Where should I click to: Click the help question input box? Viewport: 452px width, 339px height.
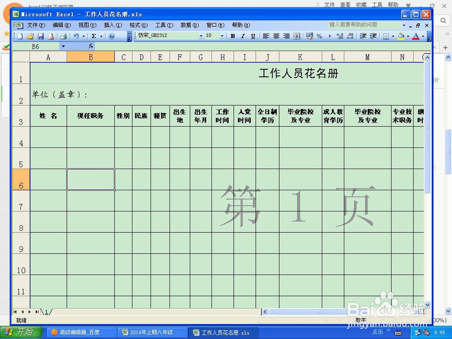365,25
